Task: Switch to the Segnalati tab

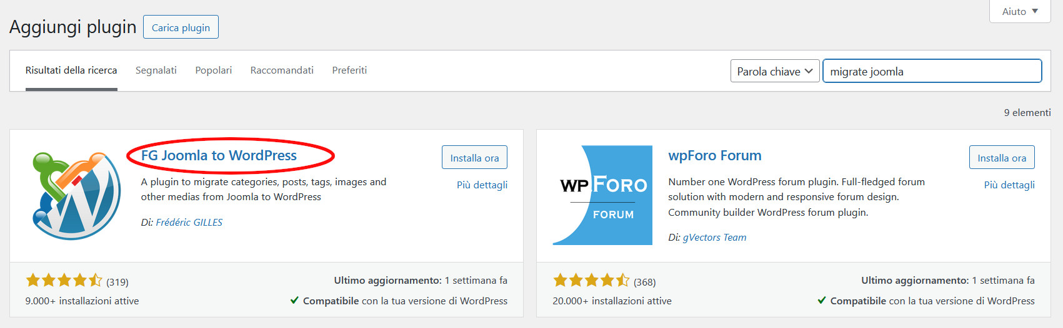Action: coord(156,70)
